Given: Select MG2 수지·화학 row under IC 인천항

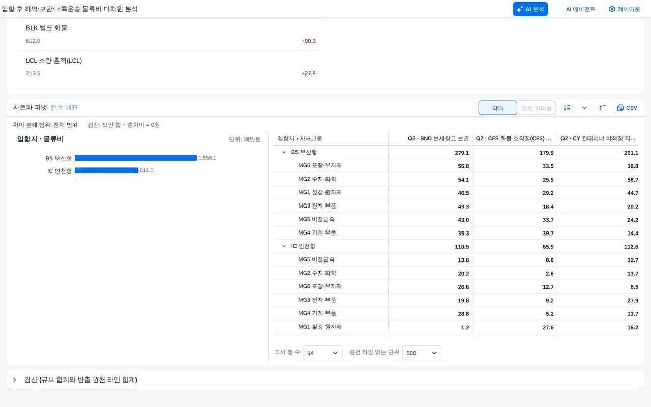Looking at the screenshot, I should pyautogui.click(x=456, y=273).
